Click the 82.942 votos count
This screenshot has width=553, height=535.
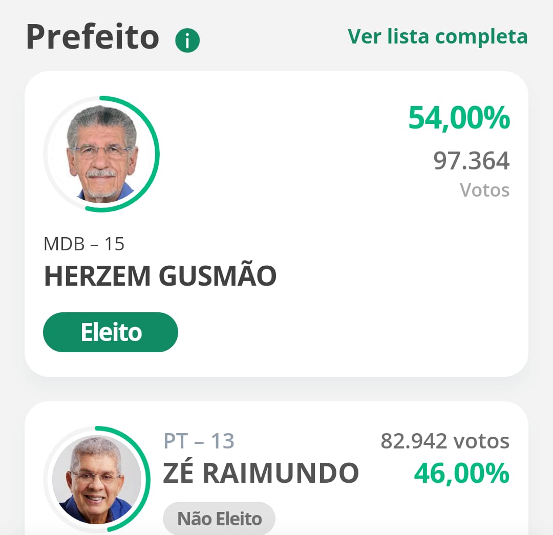(445, 441)
